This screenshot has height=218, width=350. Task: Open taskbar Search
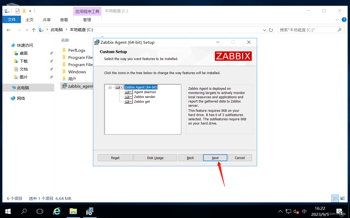point(24,211)
